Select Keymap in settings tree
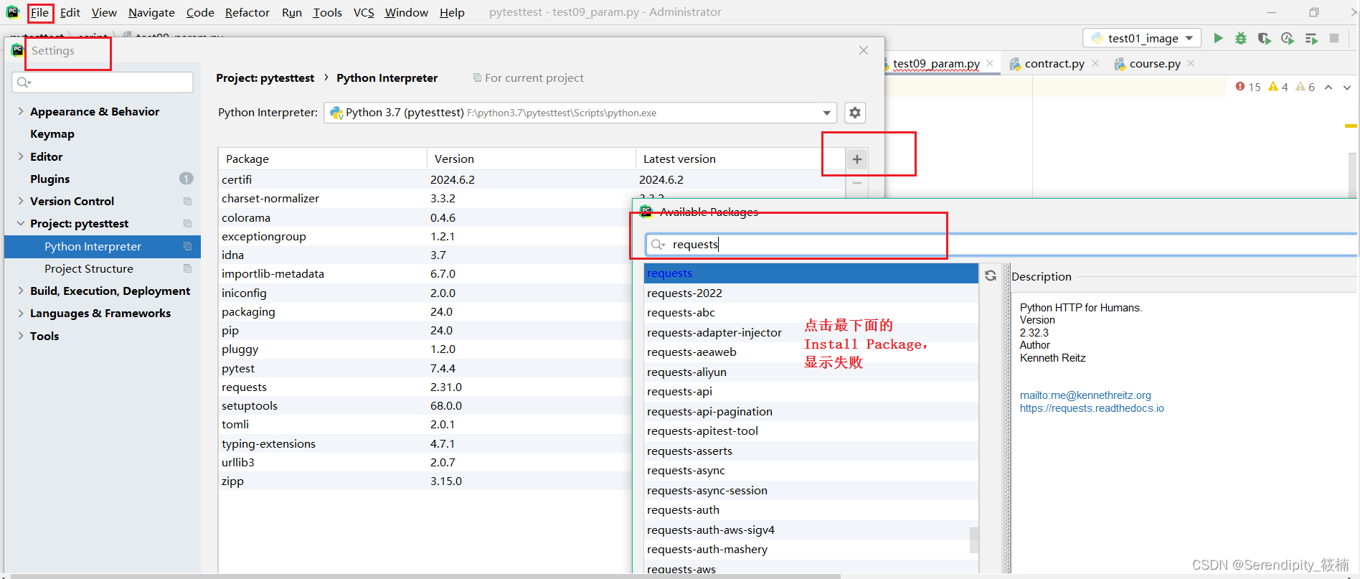 click(52, 134)
